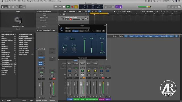Go to previous Klopfgeist preset

pos(67,31)
